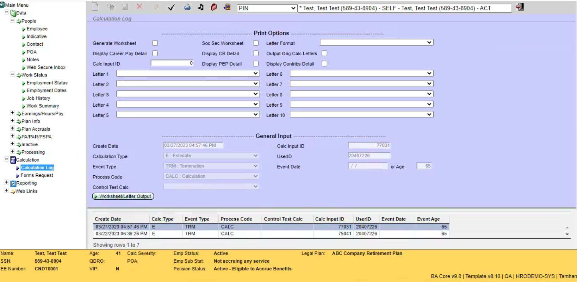Click the music note icon
The width and height of the screenshot is (577, 282).
(x=201, y=7)
